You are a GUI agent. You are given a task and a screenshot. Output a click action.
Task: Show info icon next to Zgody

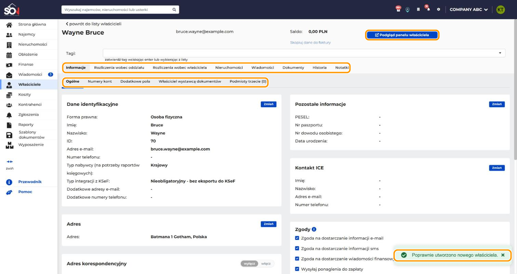click(x=314, y=229)
